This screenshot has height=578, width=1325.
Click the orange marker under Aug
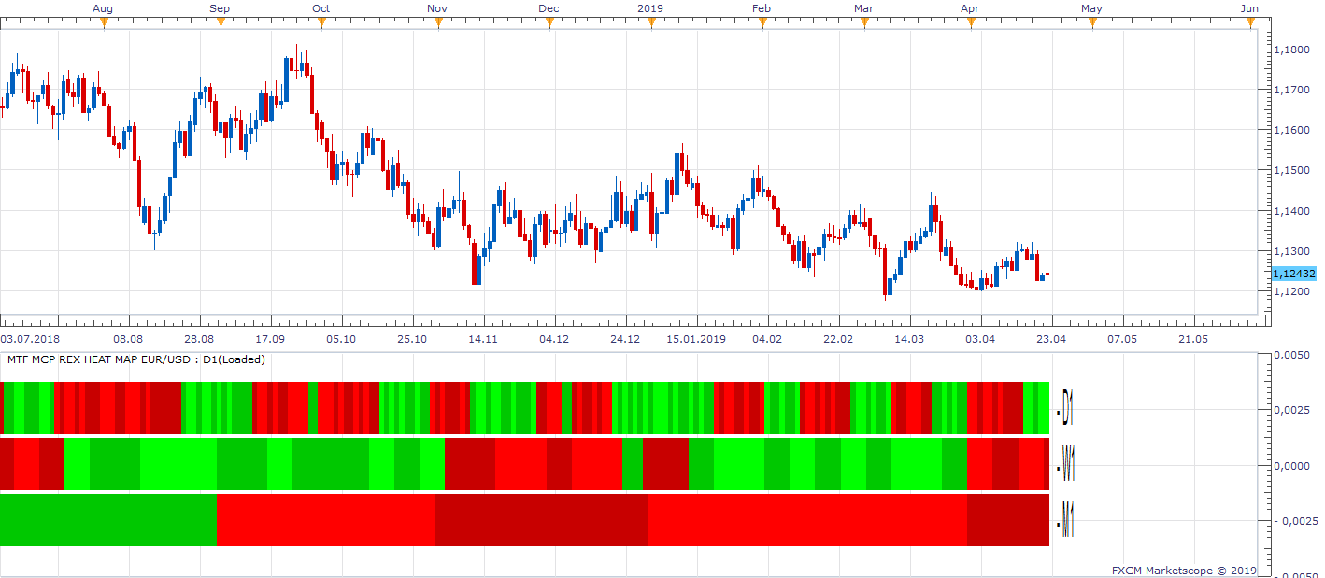click(104, 23)
